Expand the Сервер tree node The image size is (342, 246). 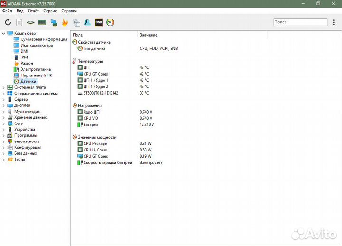pos(3,99)
